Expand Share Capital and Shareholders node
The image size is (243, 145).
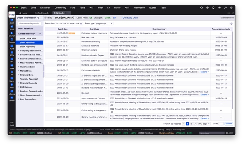coord(19,59)
